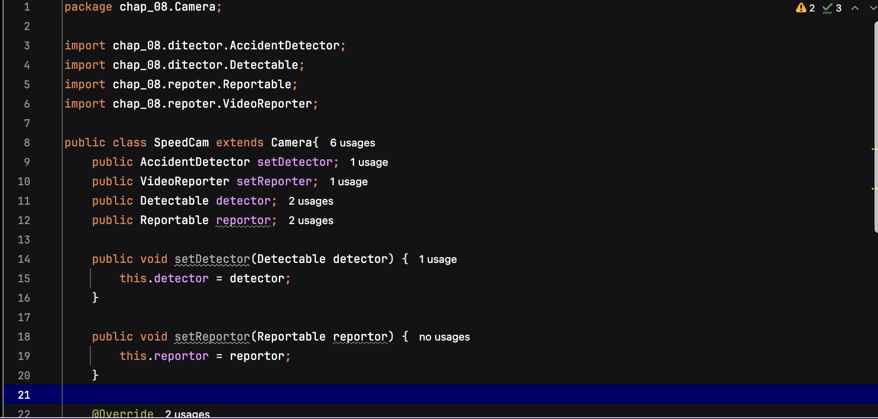Click line number 14 in the gutter

(x=24, y=259)
